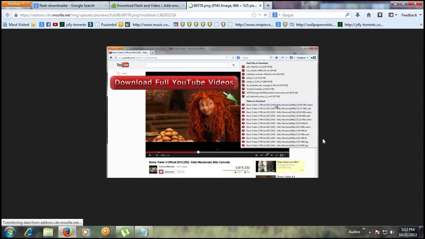Viewport: 425px width, 239px height.
Task: Open the Most Visited bookmarks folder
Action: (x=16, y=25)
